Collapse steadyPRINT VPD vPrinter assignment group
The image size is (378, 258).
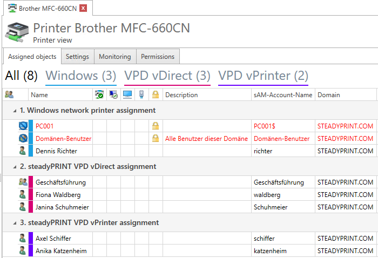(15, 223)
